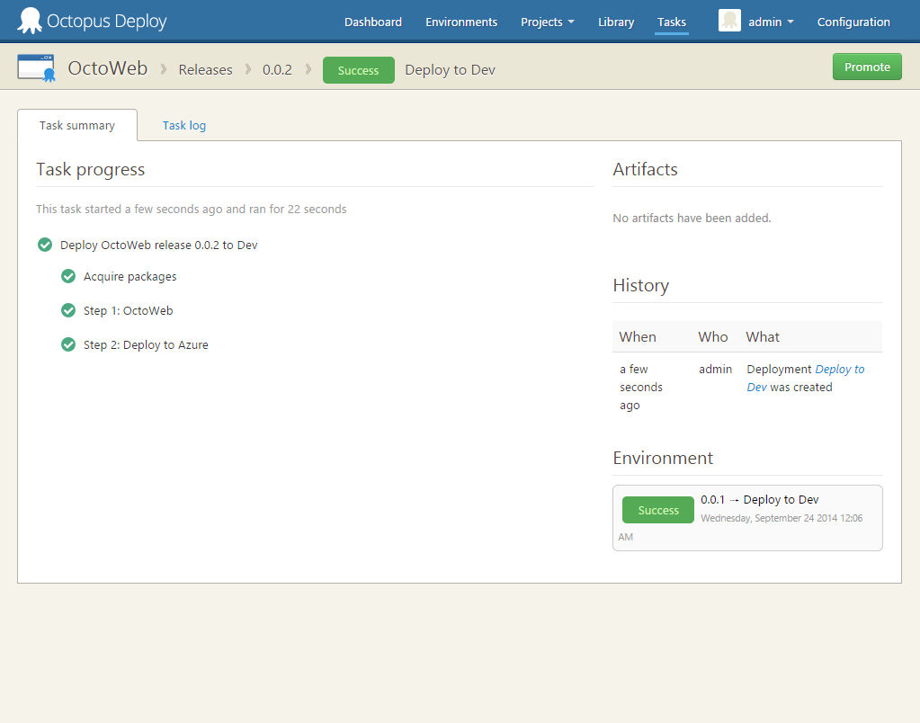This screenshot has height=723, width=920.
Task: Click the checkmark beside Acquire packages
Action: (x=67, y=276)
